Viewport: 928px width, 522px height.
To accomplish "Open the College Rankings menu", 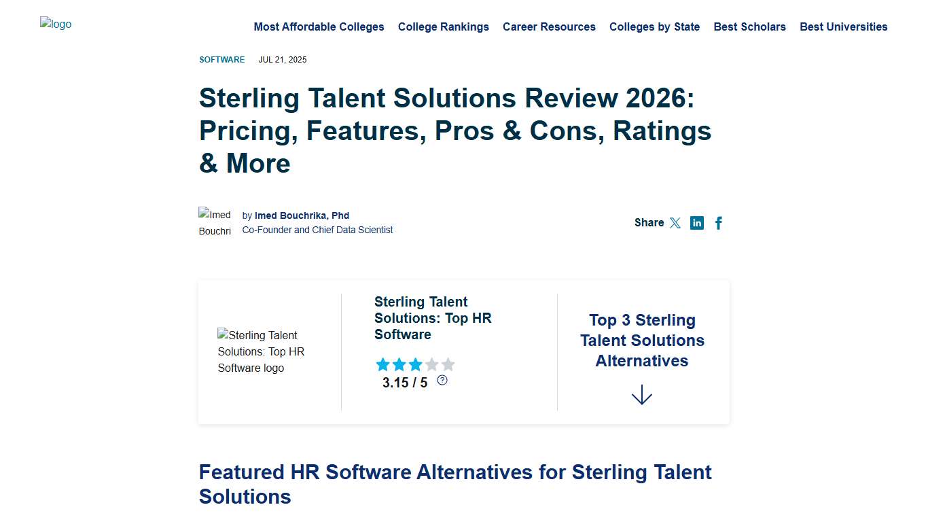I will (443, 27).
